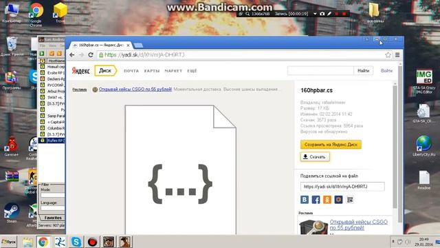Open the recycle bin desktop icon
Screen dimensions: 440x248
12,46
